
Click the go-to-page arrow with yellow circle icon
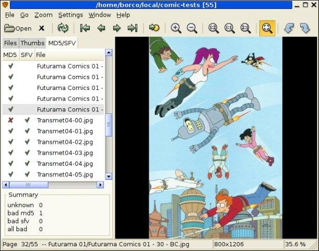154,28
